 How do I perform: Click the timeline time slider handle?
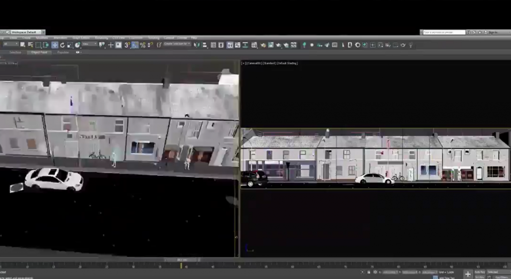(x=181, y=260)
